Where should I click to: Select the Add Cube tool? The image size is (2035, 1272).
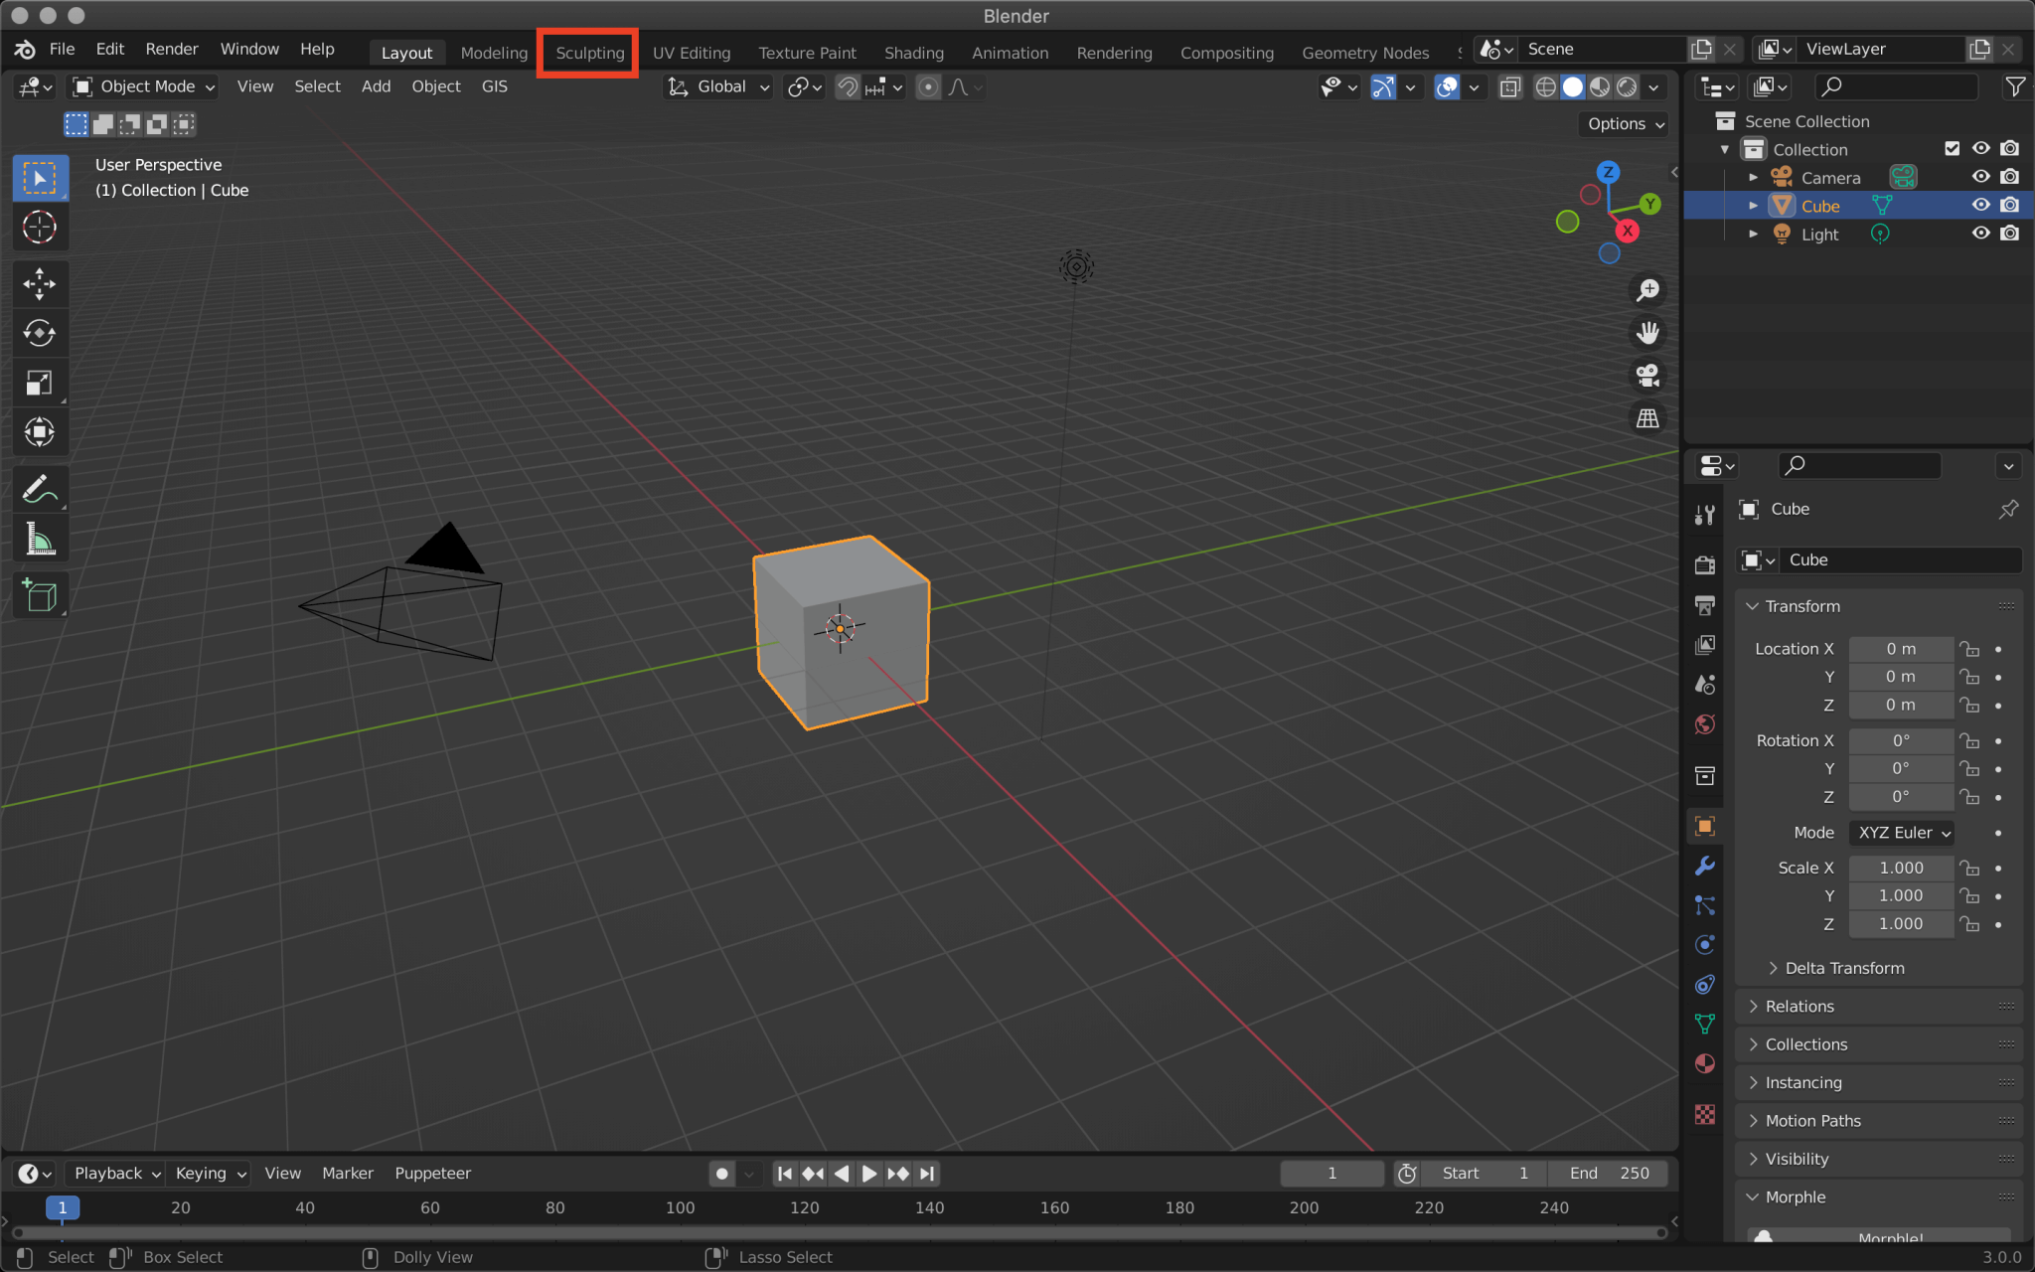(x=41, y=595)
